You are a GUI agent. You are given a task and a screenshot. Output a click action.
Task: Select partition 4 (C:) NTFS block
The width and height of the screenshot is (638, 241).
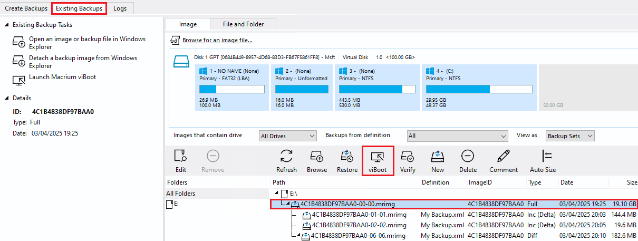coord(479,88)
